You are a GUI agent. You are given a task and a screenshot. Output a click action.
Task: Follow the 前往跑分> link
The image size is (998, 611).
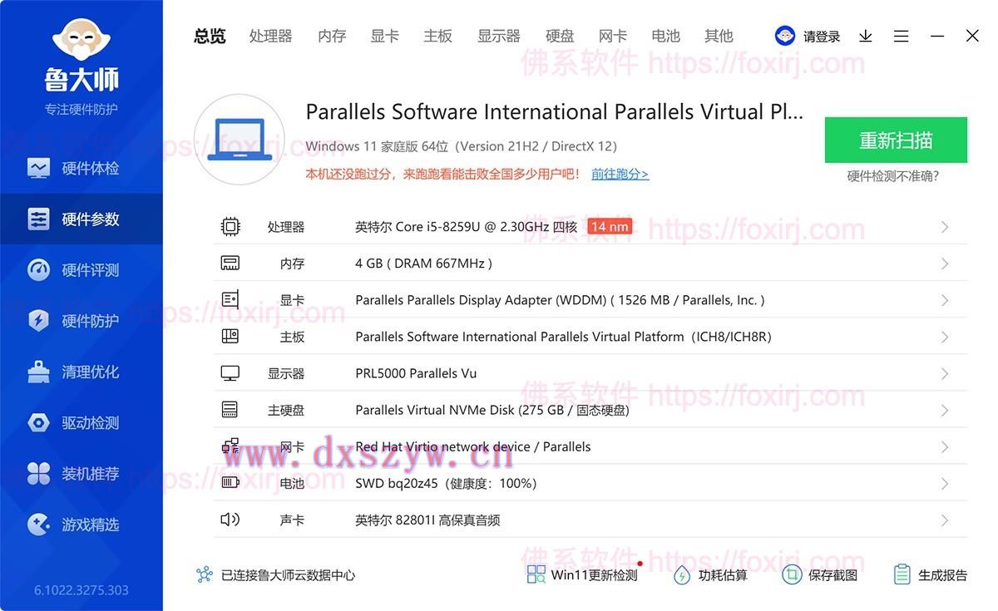[620, 174]
